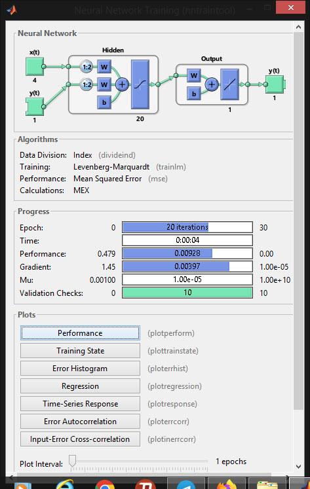Click the (ploterrhist) function name
This screenshot has height=489, width=310.
tap(168, 369)
